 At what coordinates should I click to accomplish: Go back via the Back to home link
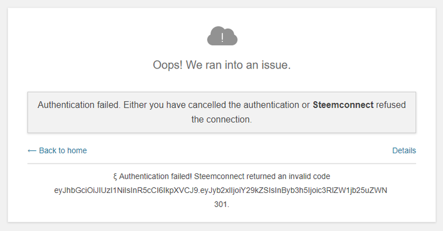pos(62,150)
